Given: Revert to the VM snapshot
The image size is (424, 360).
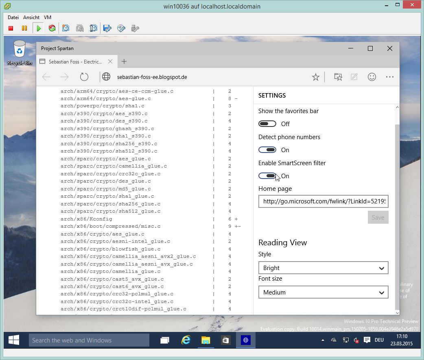Looking at the screenshot, I should (80, 28).
